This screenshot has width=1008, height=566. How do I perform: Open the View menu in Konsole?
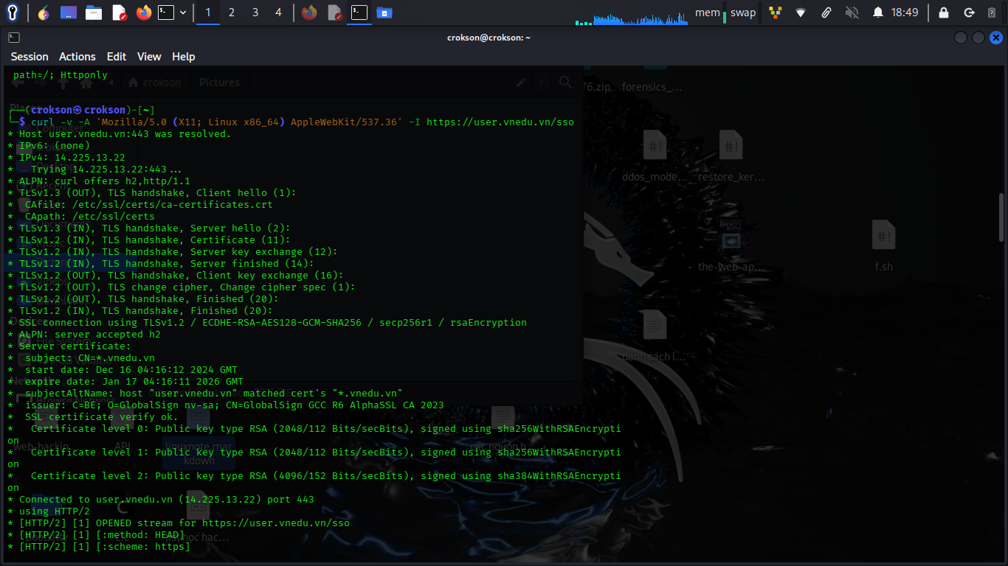[x=149, y=56]
